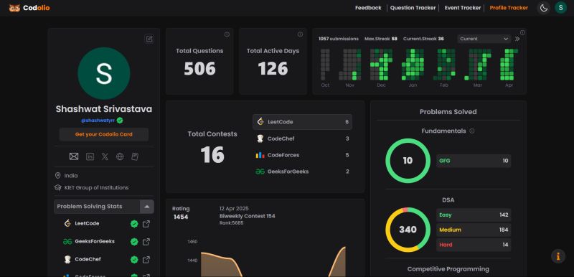Click Total Questions info icon
Screen dimensions: 574x277
click(x=227, y=34)
